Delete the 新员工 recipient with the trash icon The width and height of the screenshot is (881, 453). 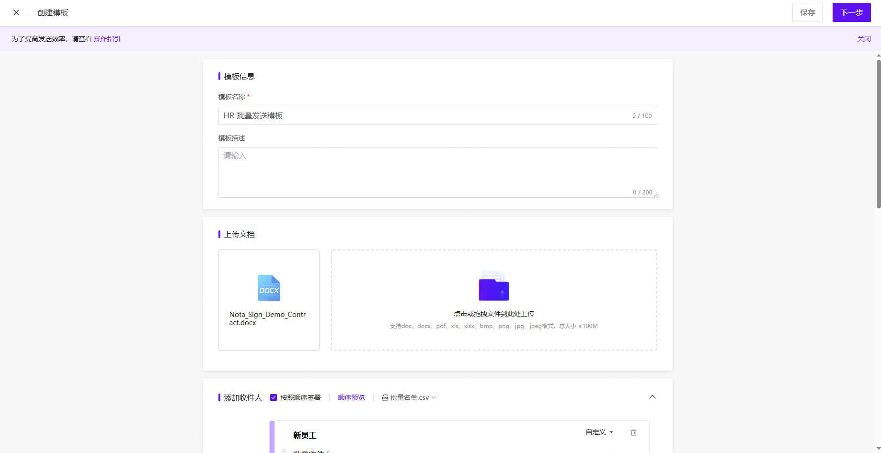634,432
